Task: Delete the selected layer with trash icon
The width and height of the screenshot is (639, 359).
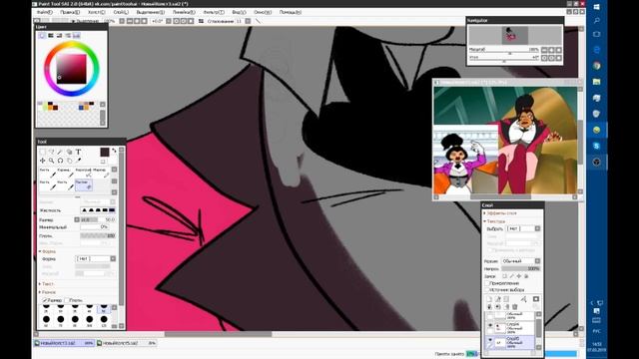Action: point(515,306)
